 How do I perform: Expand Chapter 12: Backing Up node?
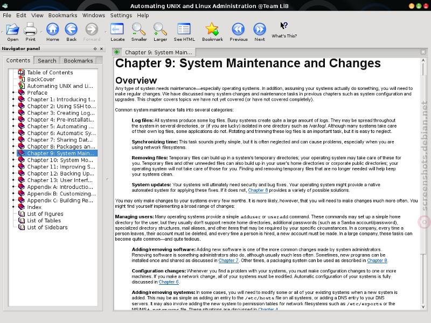click(13, 173)
